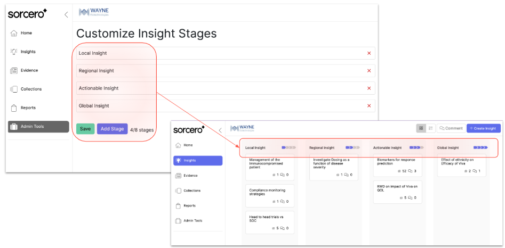The width and height of the screenshot is (505, 248).
Task: Collapse the left sidebar with chevron
Action: pos(66,14)
